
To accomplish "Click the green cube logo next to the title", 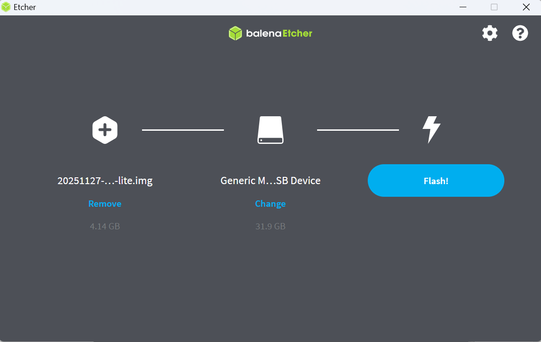I will point(235,33).
